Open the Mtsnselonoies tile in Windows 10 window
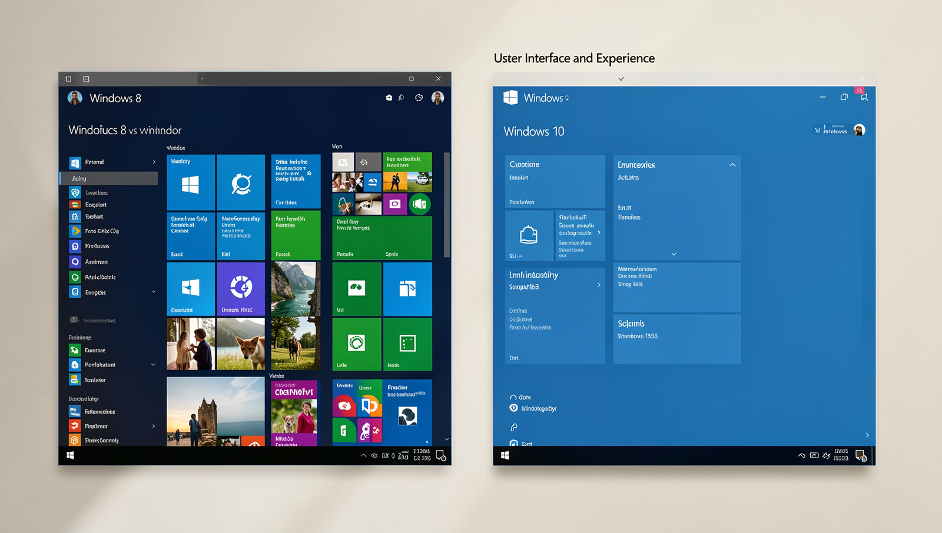The image size is (942, 533). coord(677,287)
